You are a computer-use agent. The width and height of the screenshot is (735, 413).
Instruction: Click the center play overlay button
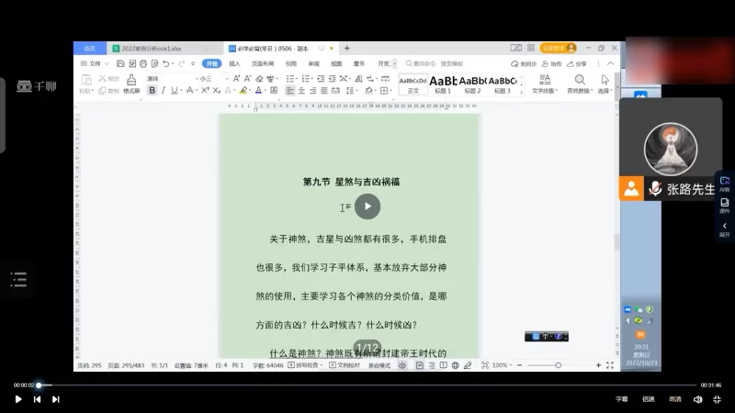tap(367, 206)
